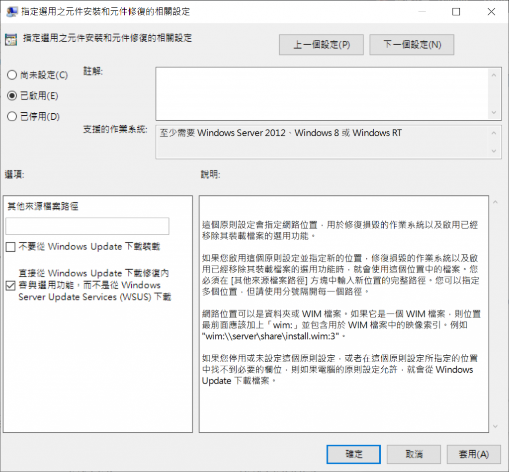This screenshot has width=509, height=472.
Task: Click the 其他來源檔案路徑 input field
Action: tap(87, 226)
